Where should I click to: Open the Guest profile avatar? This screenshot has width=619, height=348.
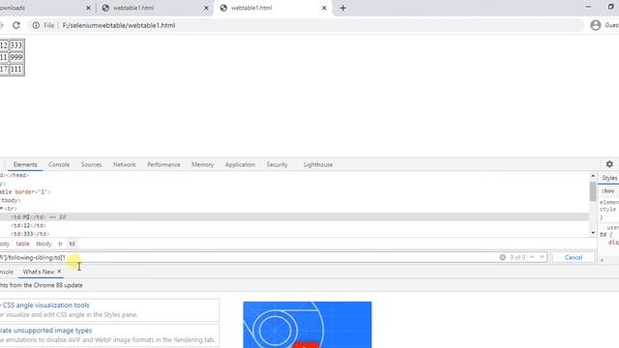[596, 25]
